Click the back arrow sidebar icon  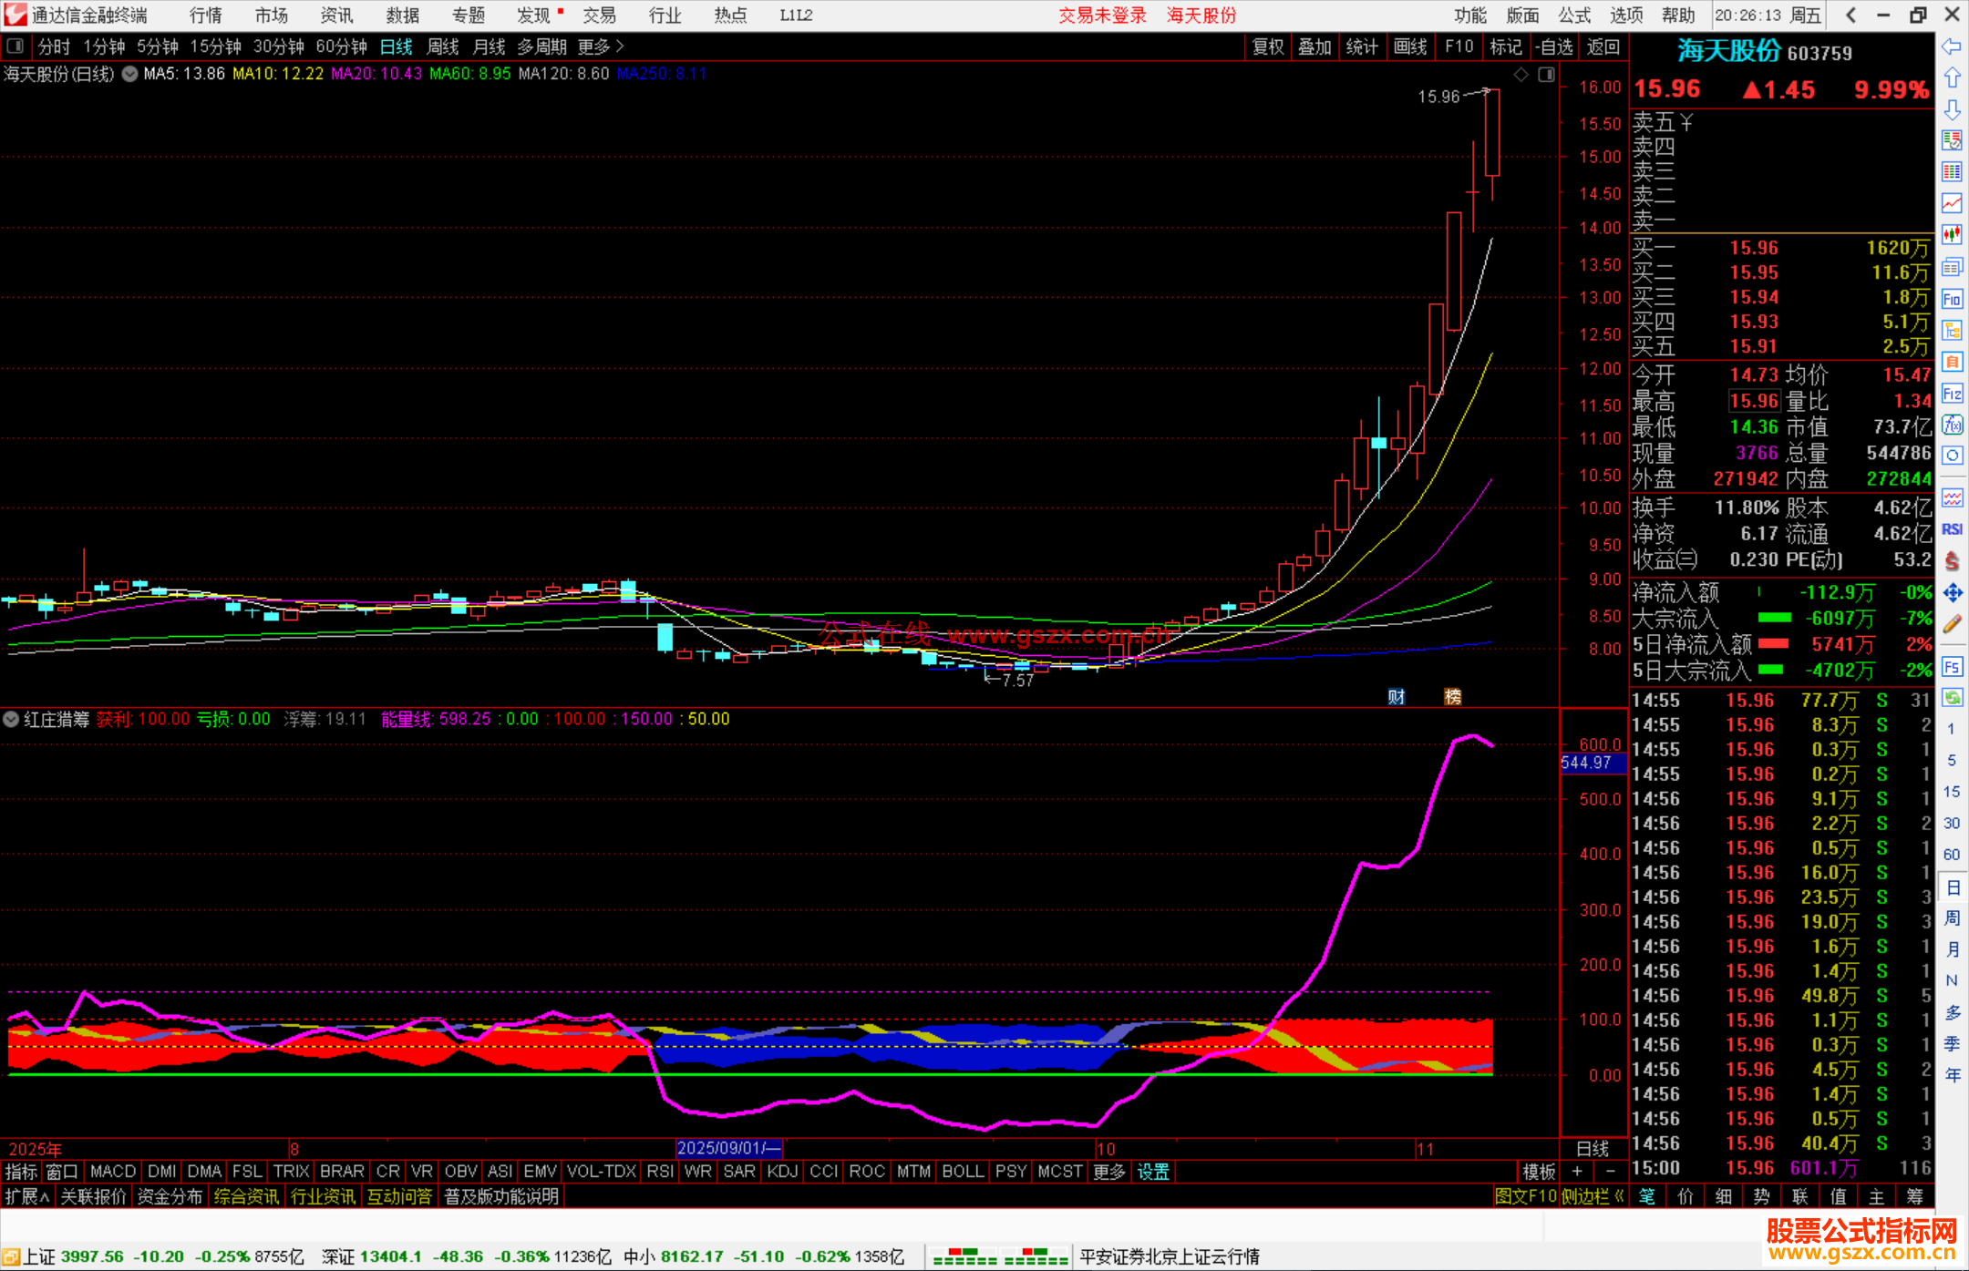(x=1952, y=46)
